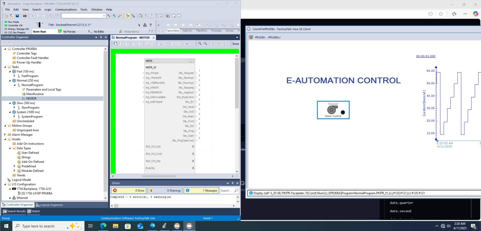Toggle the Controller Organizer auto-hide pin
This screenshot has width=481, height=231.
click(x=101, y=37)
